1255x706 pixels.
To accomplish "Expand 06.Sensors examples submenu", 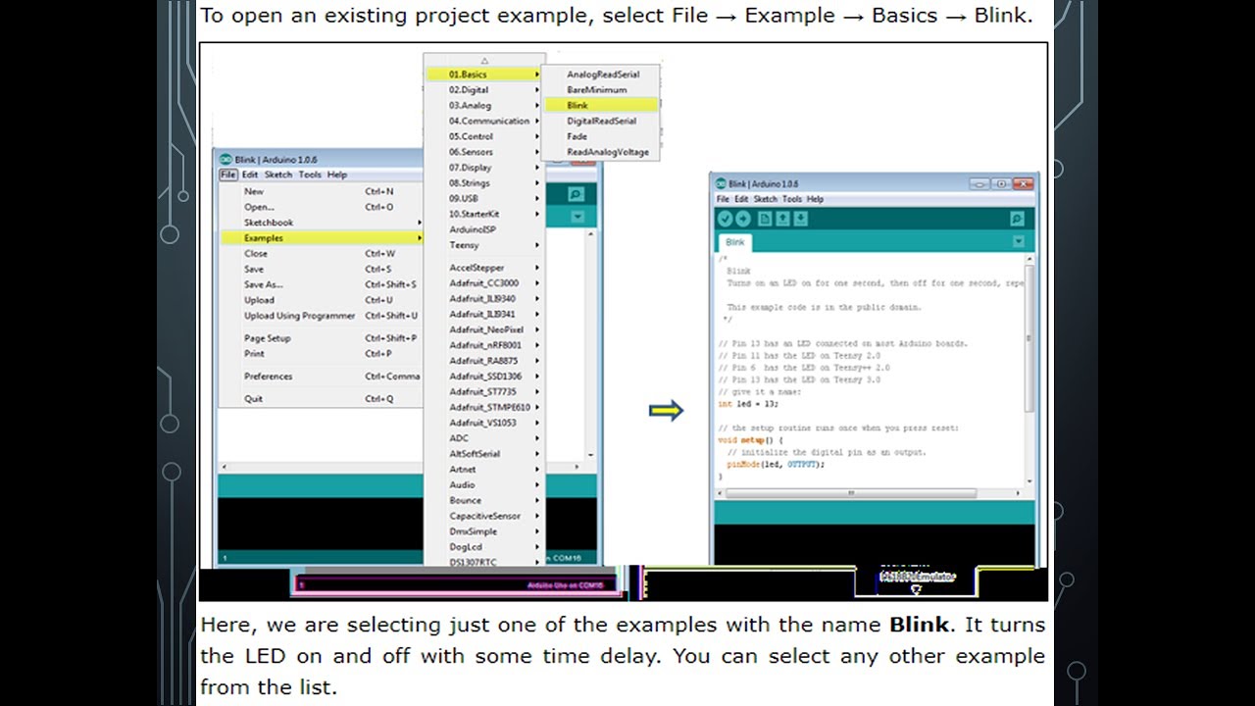I will tap(484, 152).
